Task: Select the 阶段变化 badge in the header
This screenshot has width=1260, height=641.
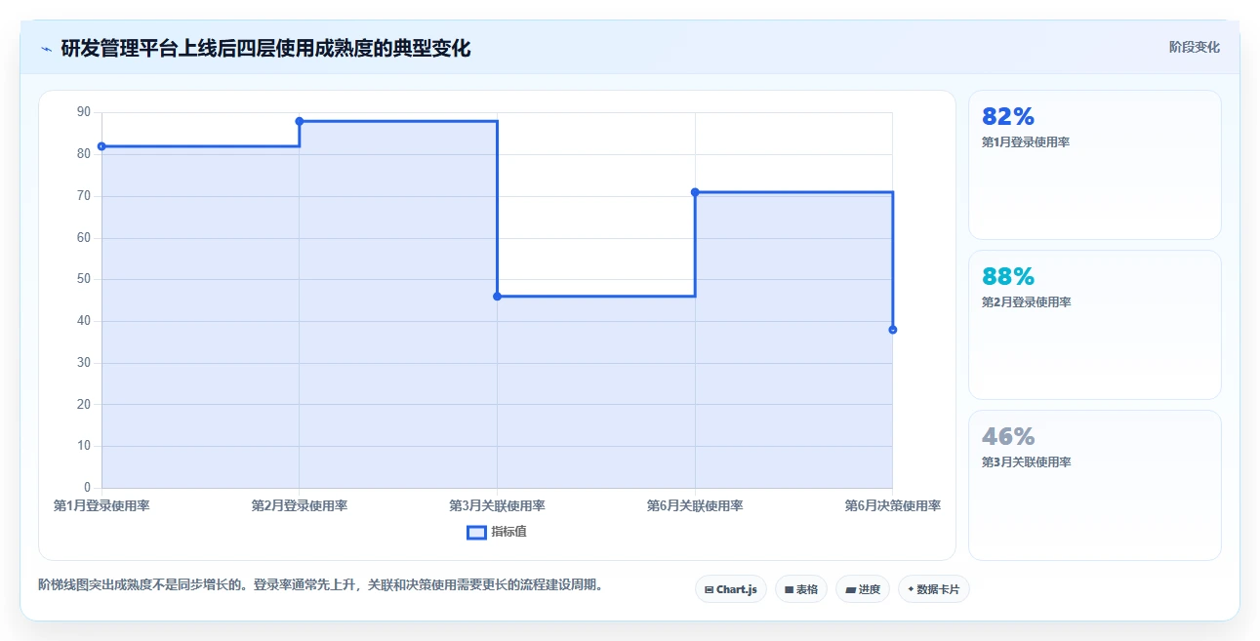Action: click(x=1195, y=47)
